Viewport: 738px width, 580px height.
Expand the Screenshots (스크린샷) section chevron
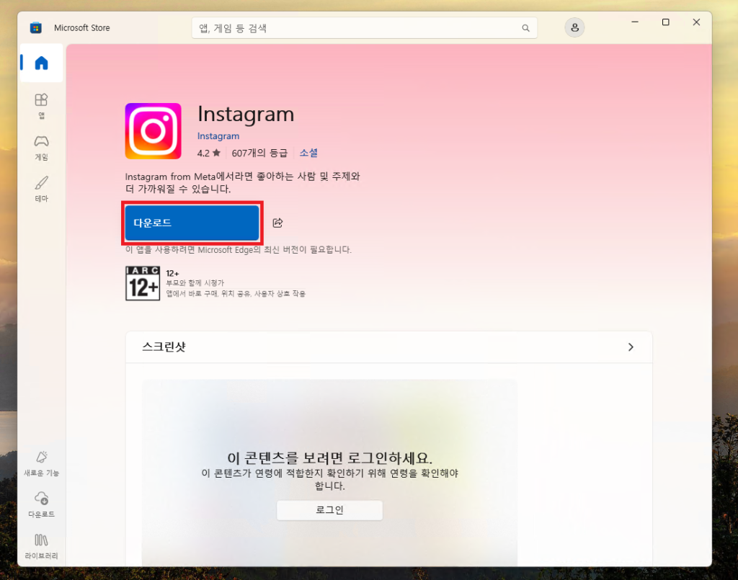(631, 347)
